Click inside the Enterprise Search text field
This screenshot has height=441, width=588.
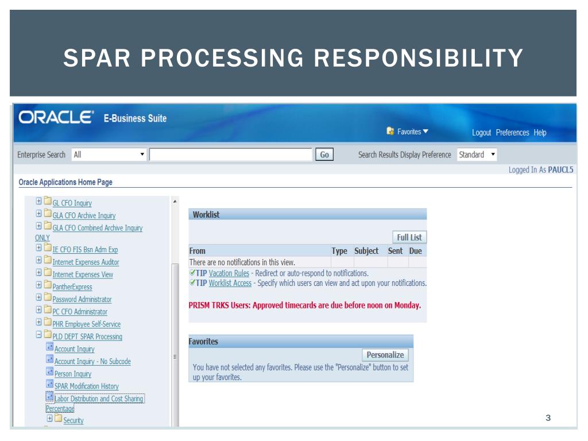coord(231,154)
